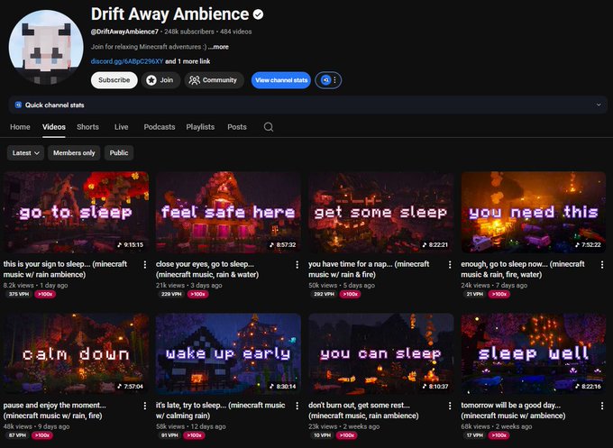This screenshot has width=613, height=448.
Task: Play the 'you need this' thumbnail video
Action: pyautogui.click(x=534, y=212)
